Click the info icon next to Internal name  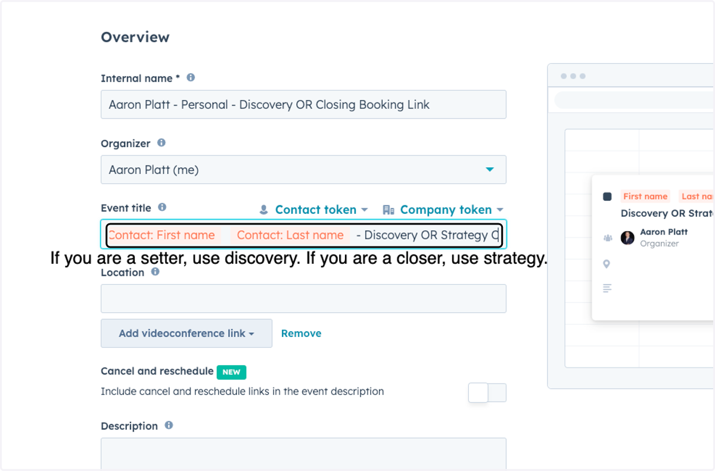[x=191, y=77]
